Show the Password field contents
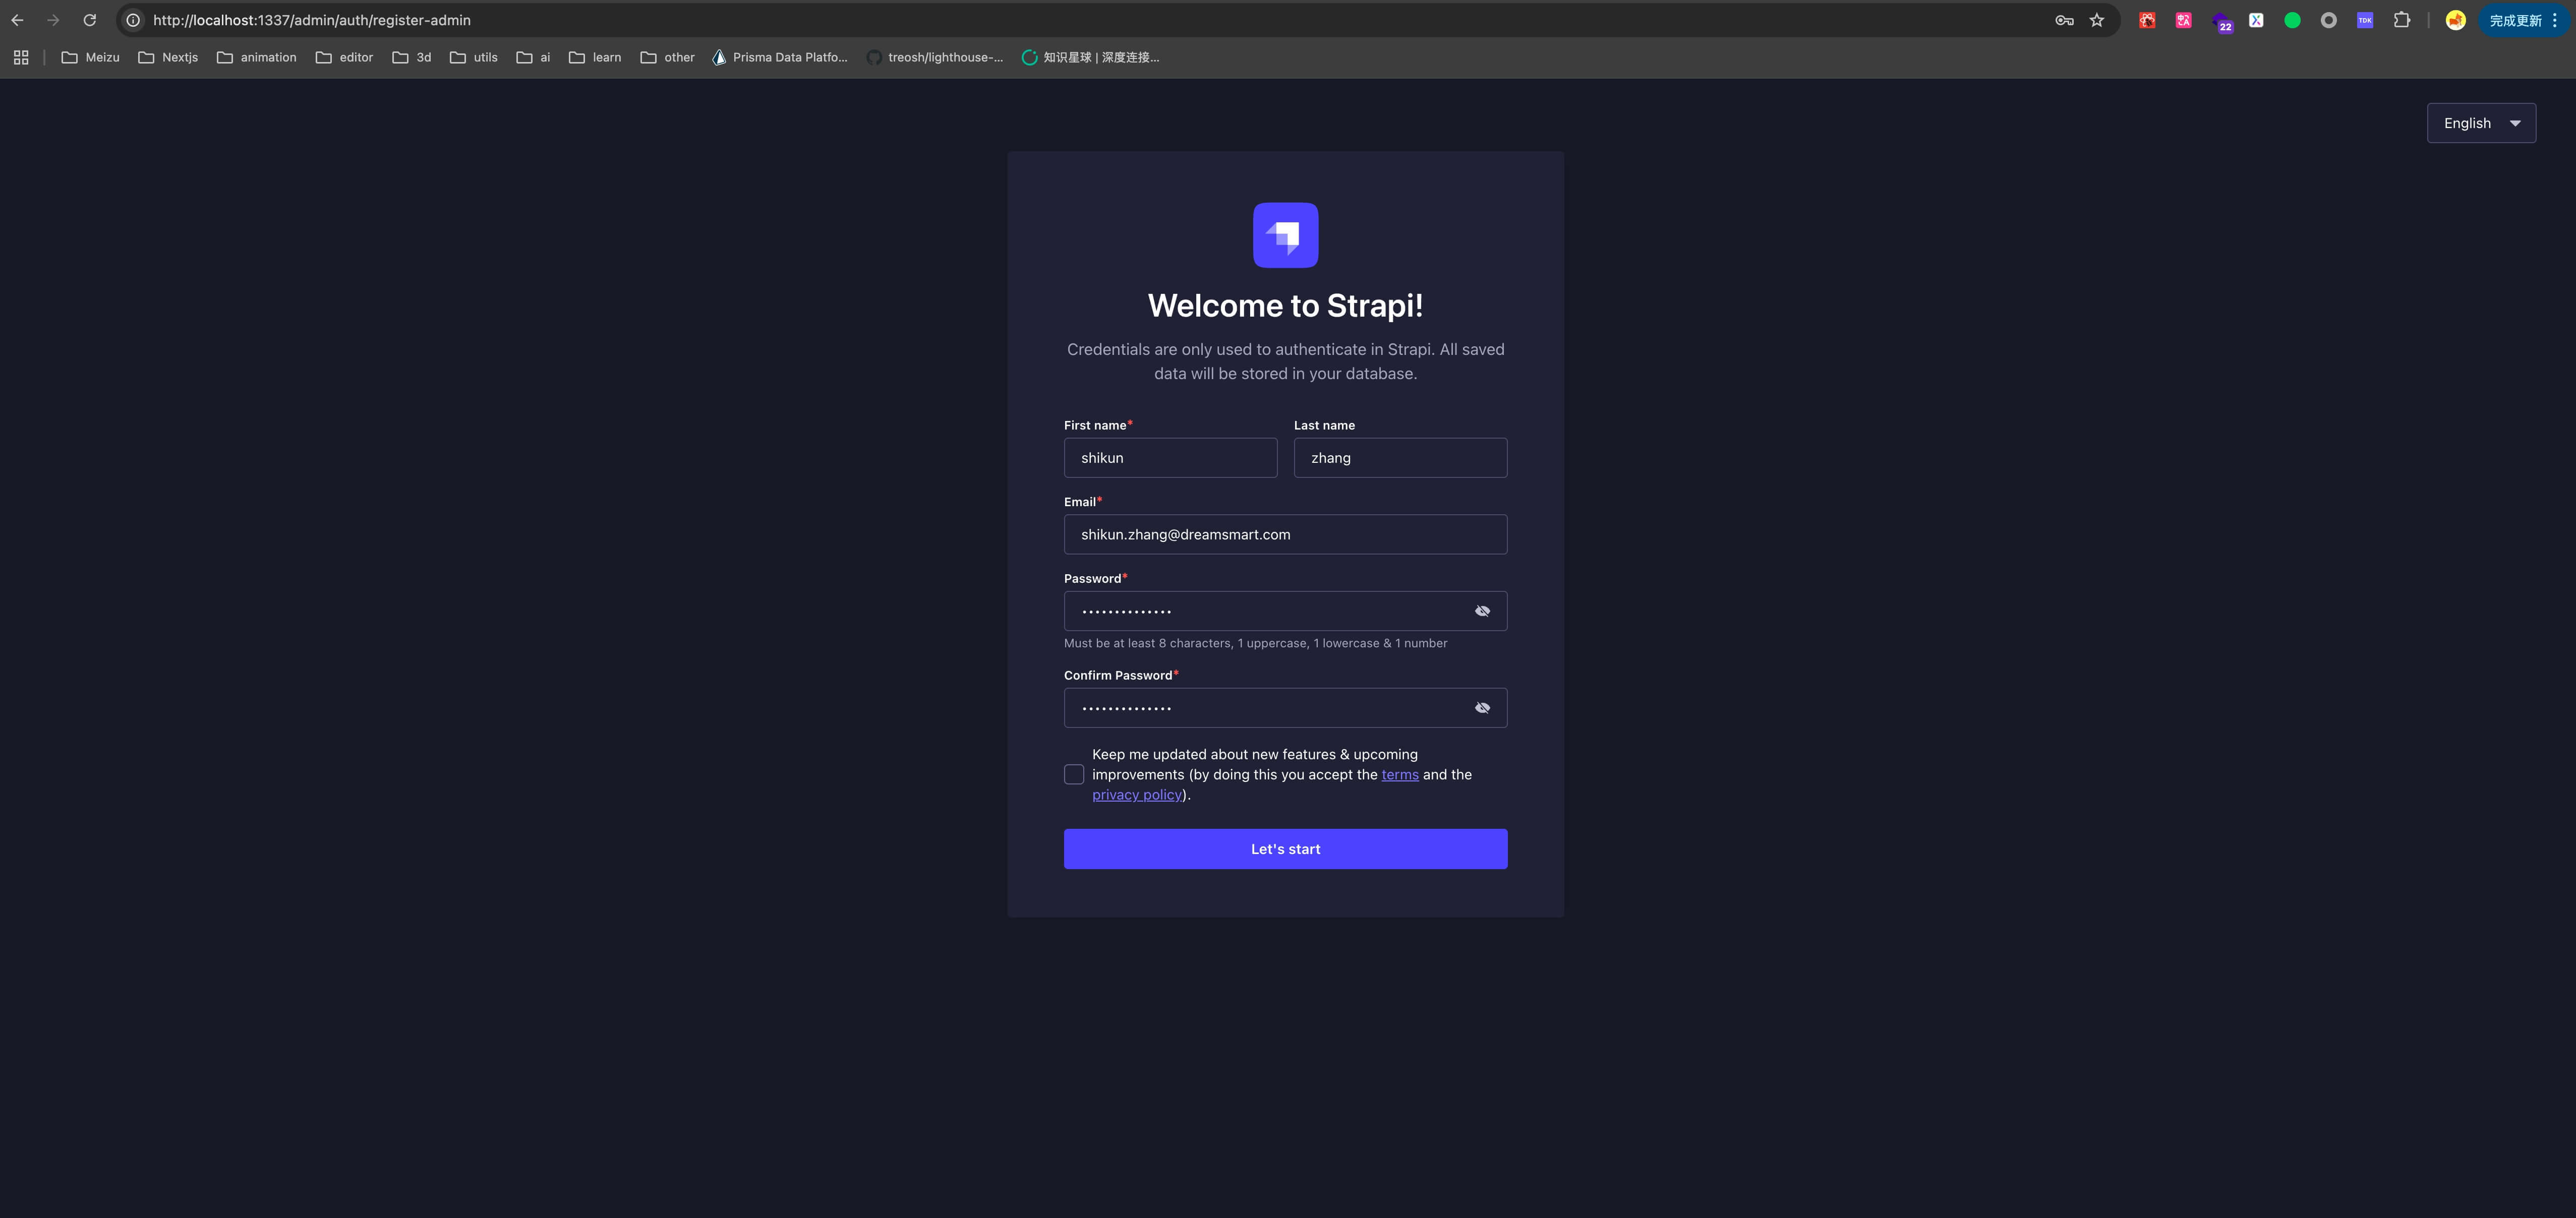The image size is (2576, 1218). 1482,611
